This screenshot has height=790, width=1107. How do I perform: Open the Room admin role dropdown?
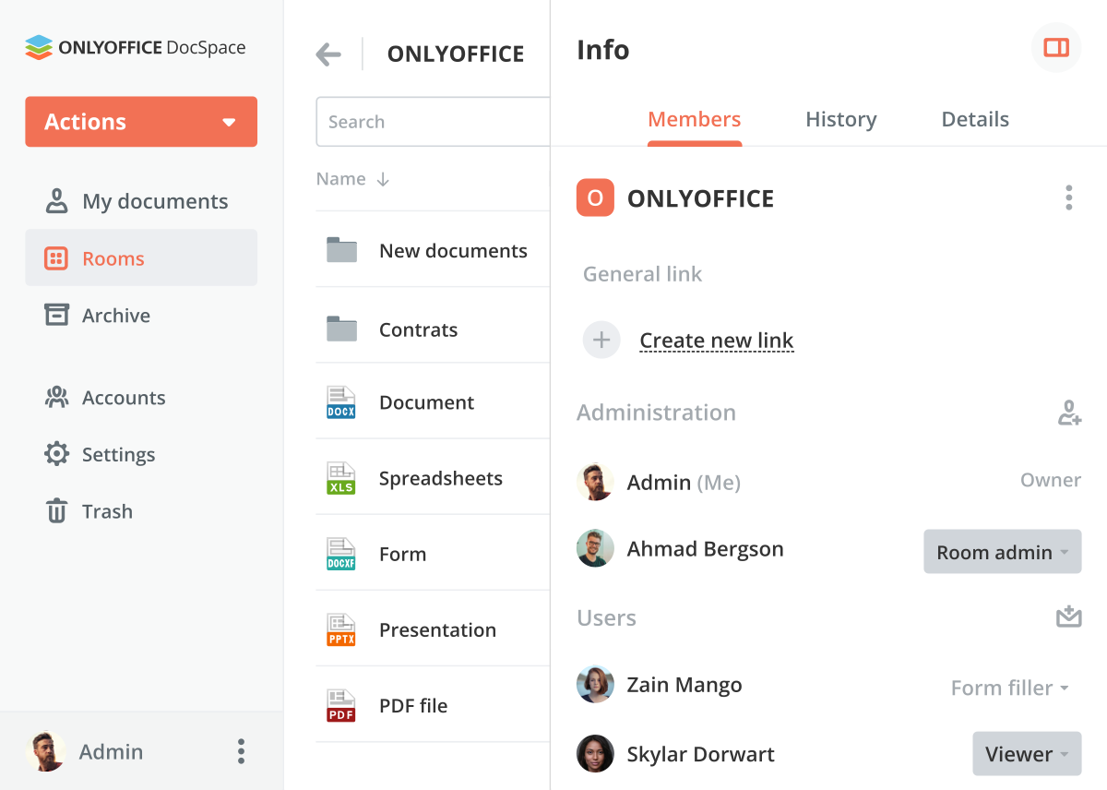coord(1002,552)
